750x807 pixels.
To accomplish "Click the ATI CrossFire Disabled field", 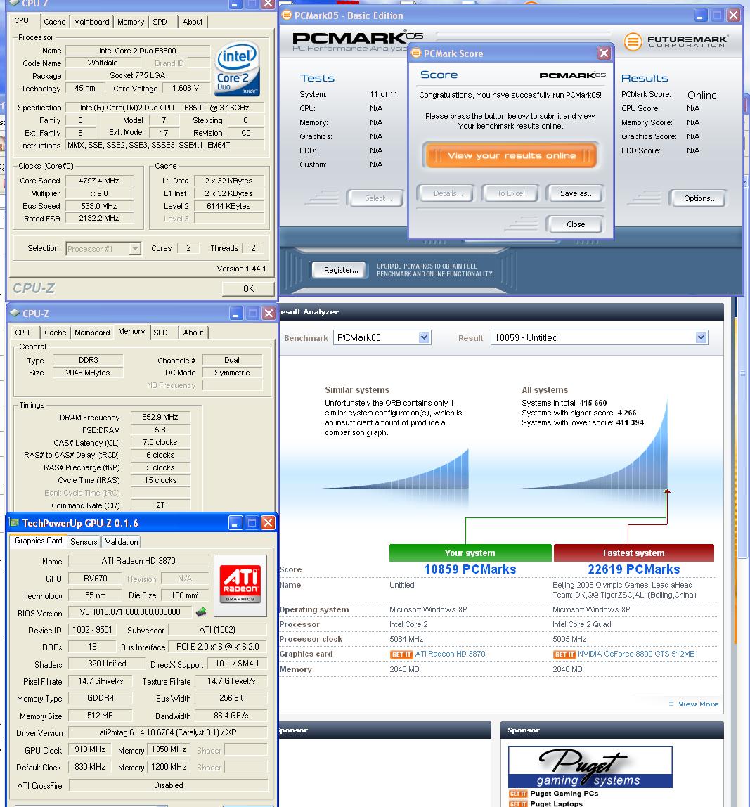I will 168,785.
